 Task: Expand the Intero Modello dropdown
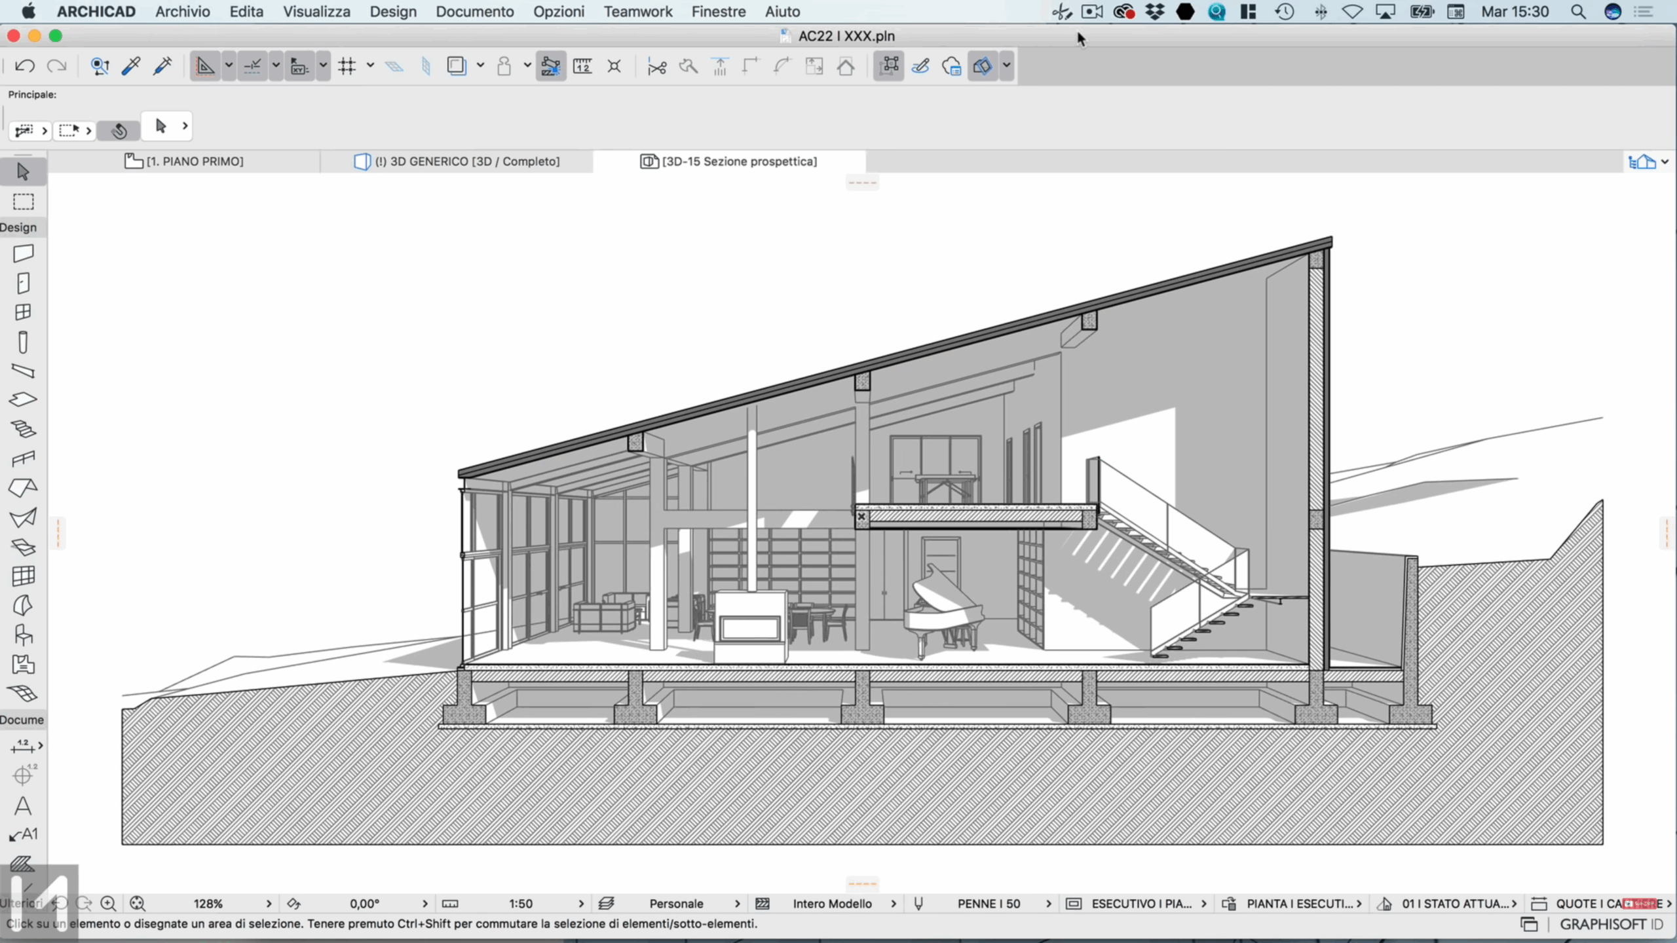[x=893, y=904]
